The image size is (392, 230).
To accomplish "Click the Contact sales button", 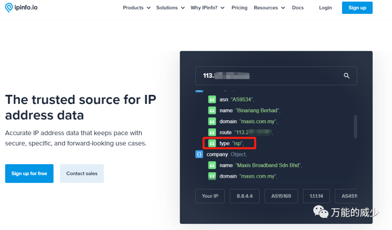I will pyautogui.click(x=82, y=173).
